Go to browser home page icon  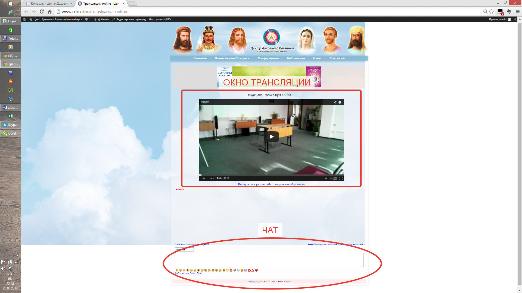coord(49,11)
